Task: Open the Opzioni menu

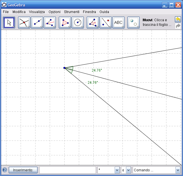Action: pos(54,12)
